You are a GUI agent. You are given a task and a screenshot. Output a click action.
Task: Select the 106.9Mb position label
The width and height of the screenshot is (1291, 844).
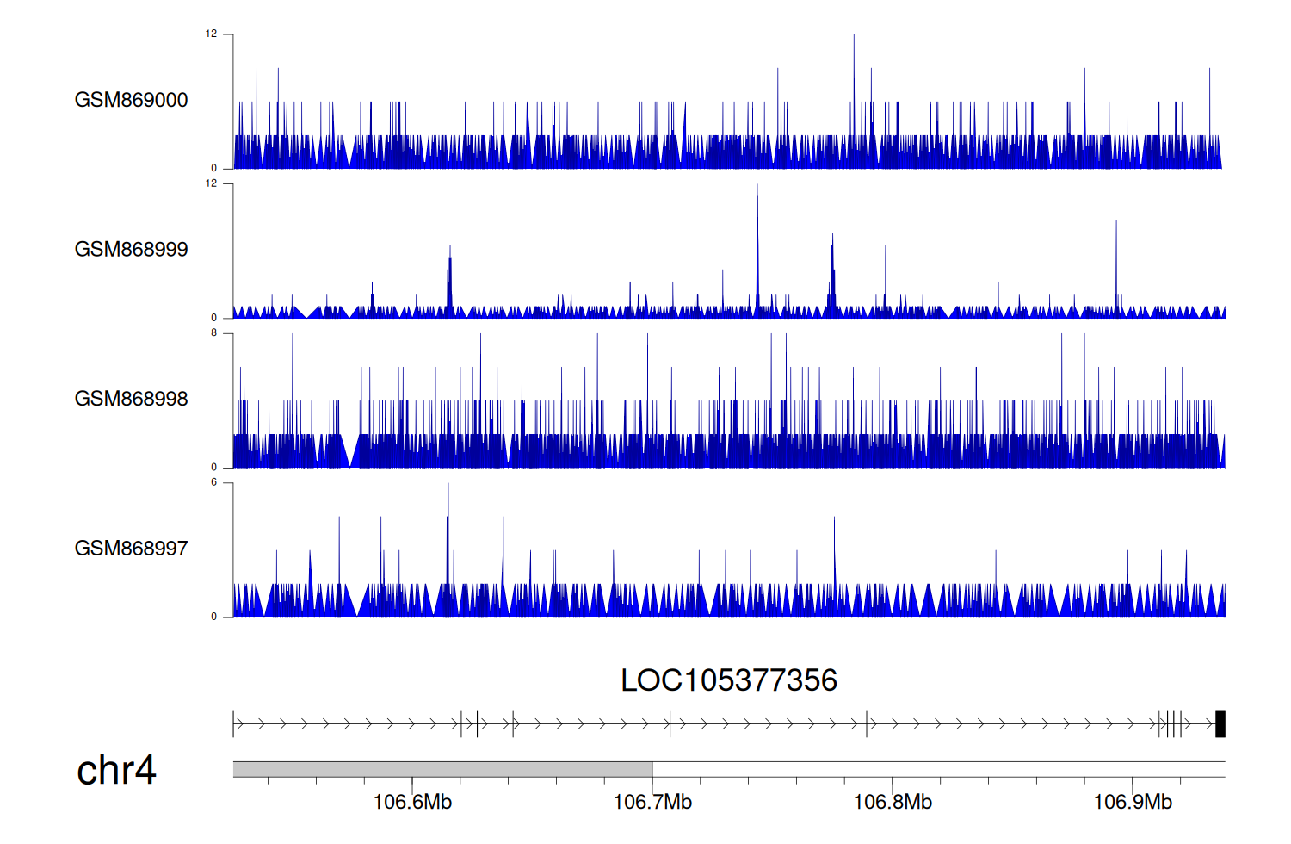coord(1133,802)
